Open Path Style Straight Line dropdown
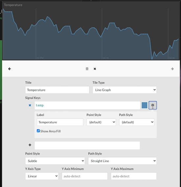The width and height of the screenshot is (181, 187). click(x=122, y=161)
